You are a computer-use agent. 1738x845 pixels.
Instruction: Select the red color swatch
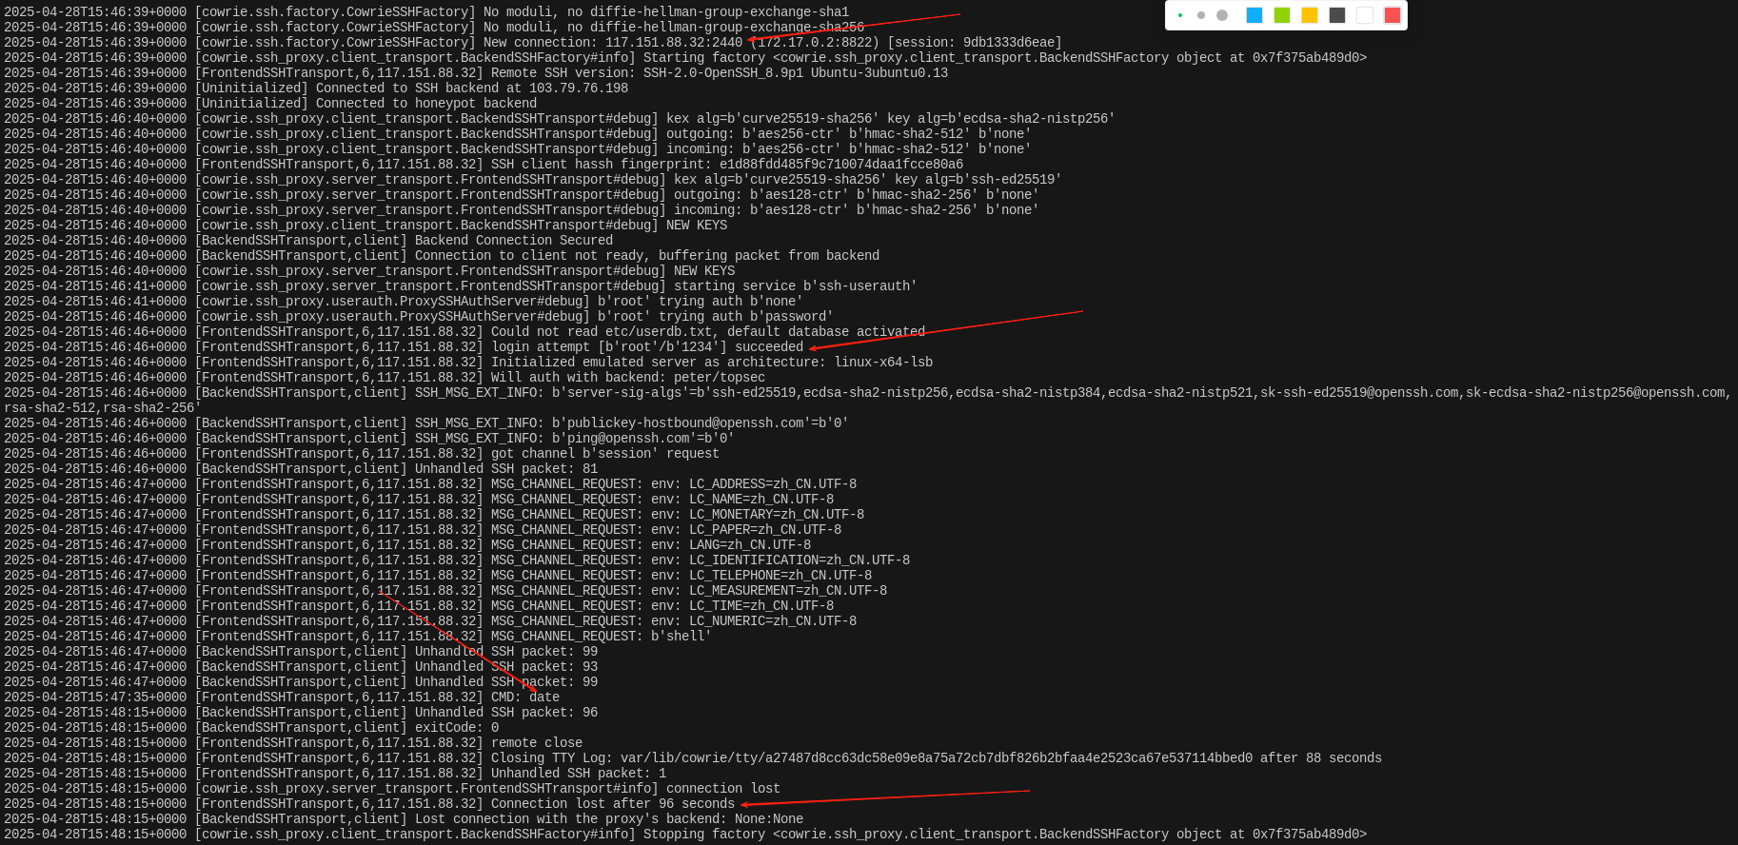[x=1392, y=15]
